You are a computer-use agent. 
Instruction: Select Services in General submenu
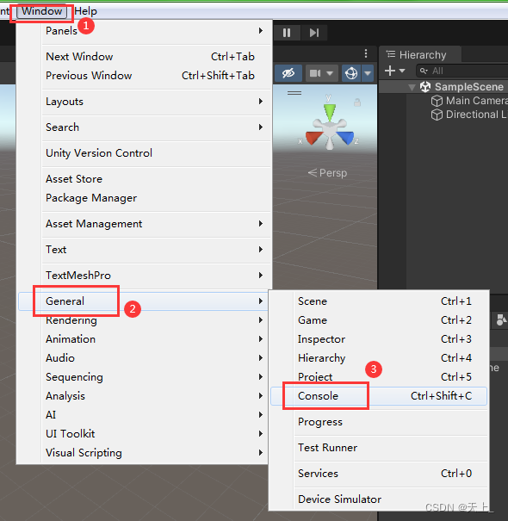(379, 474)
